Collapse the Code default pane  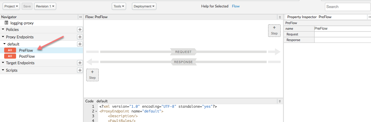(279, 101)
